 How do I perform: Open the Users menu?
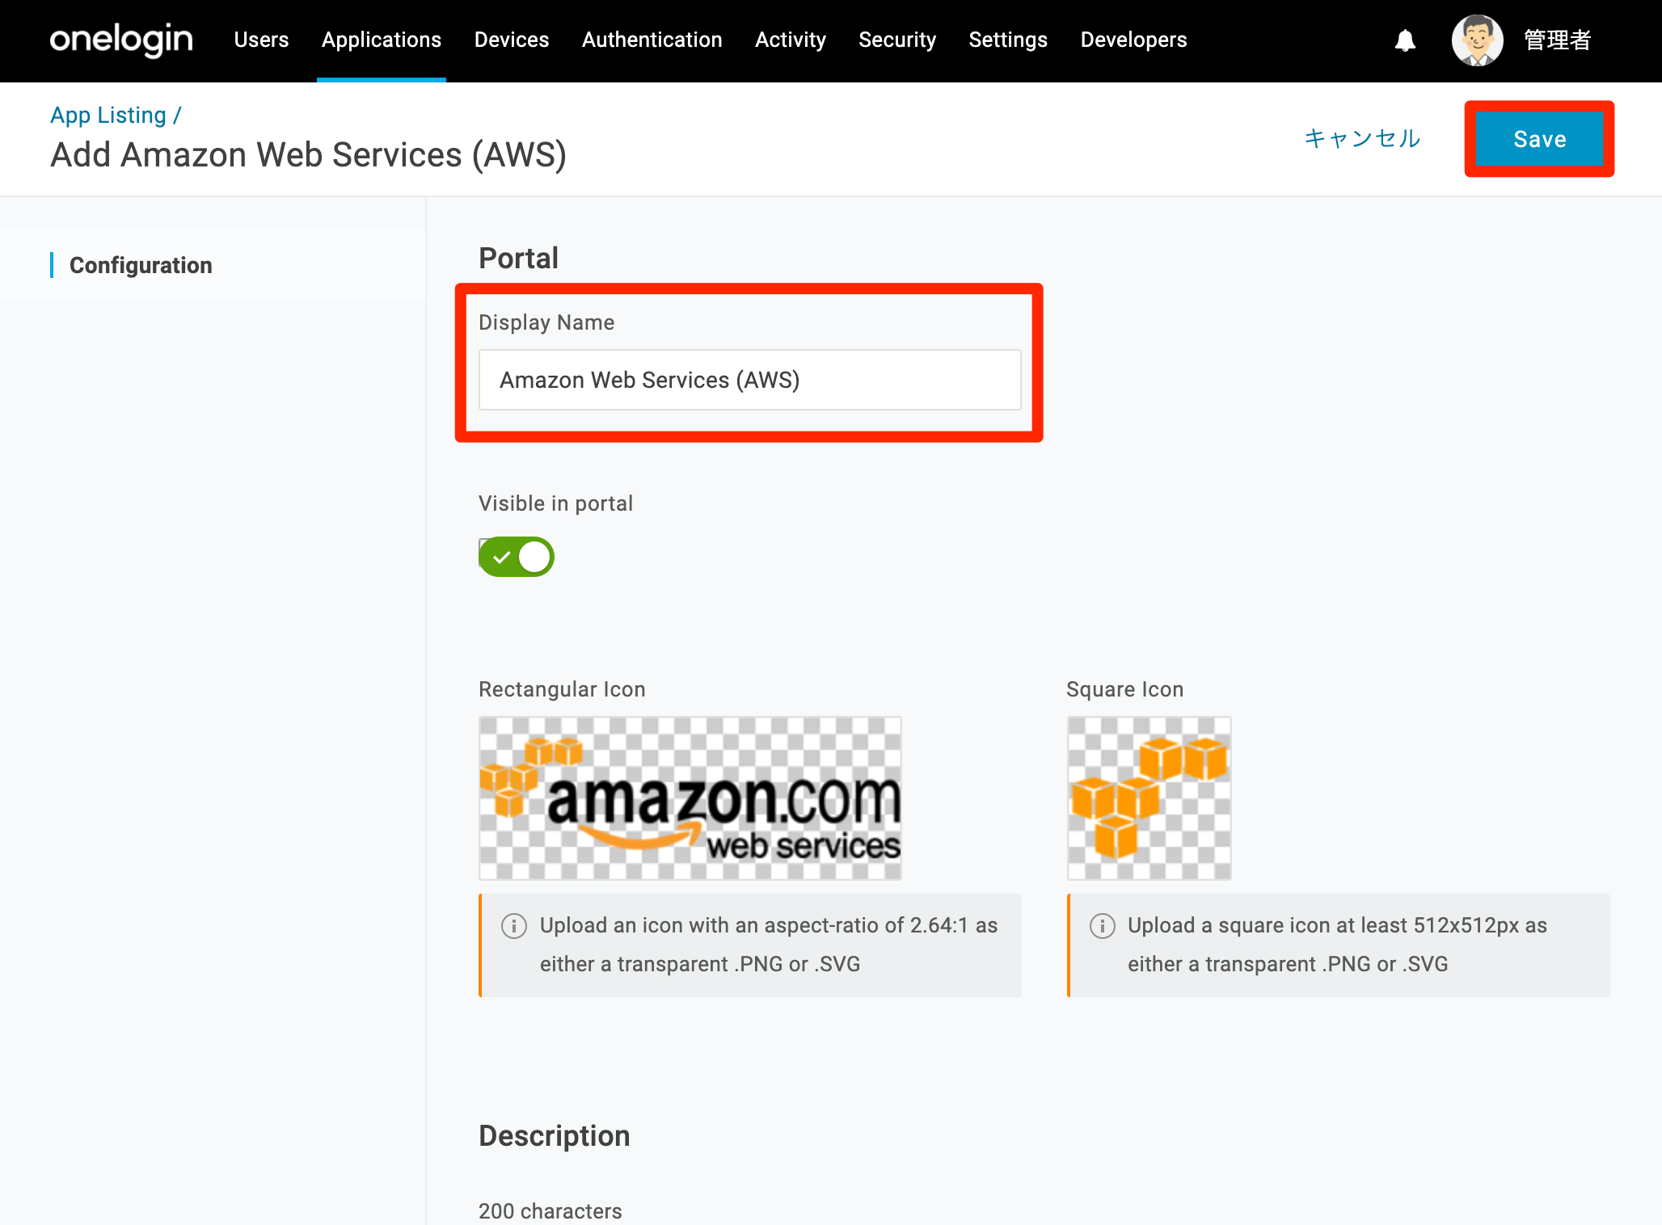pyautogui.click(x=261, y=40)
